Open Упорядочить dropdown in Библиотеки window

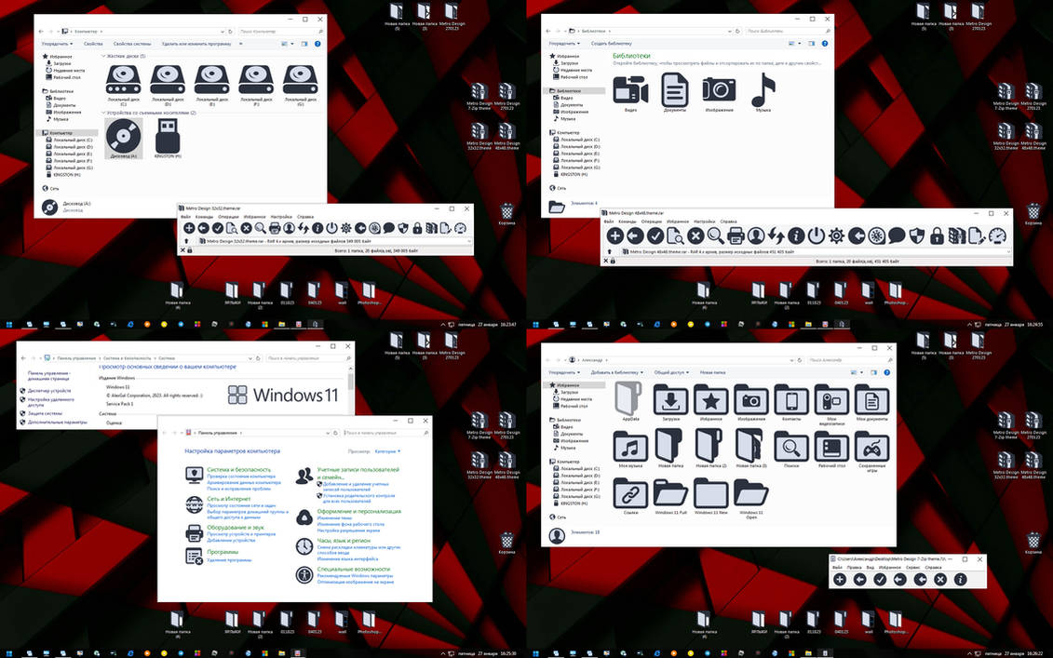(x=564, y=44)
